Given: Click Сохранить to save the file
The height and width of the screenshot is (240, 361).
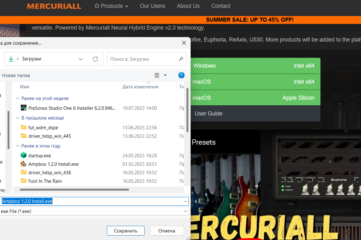Looking at the screenshot, I should coord(126,231).
